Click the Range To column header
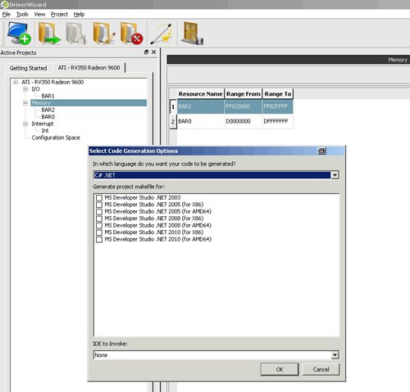 point(278,94)
